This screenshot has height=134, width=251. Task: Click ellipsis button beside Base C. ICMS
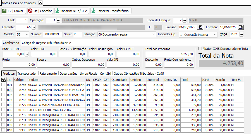[27, 54]
